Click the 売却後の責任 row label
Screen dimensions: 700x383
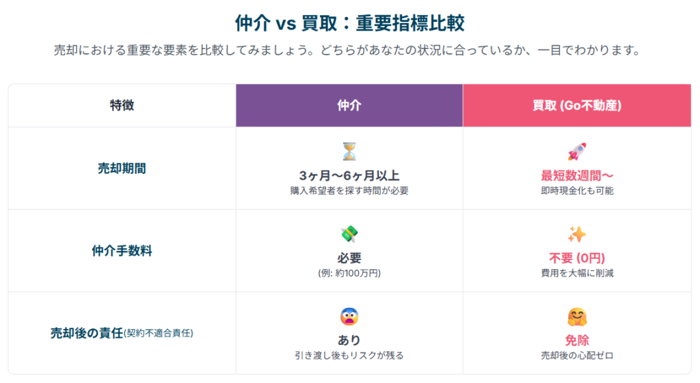[87, 333]
